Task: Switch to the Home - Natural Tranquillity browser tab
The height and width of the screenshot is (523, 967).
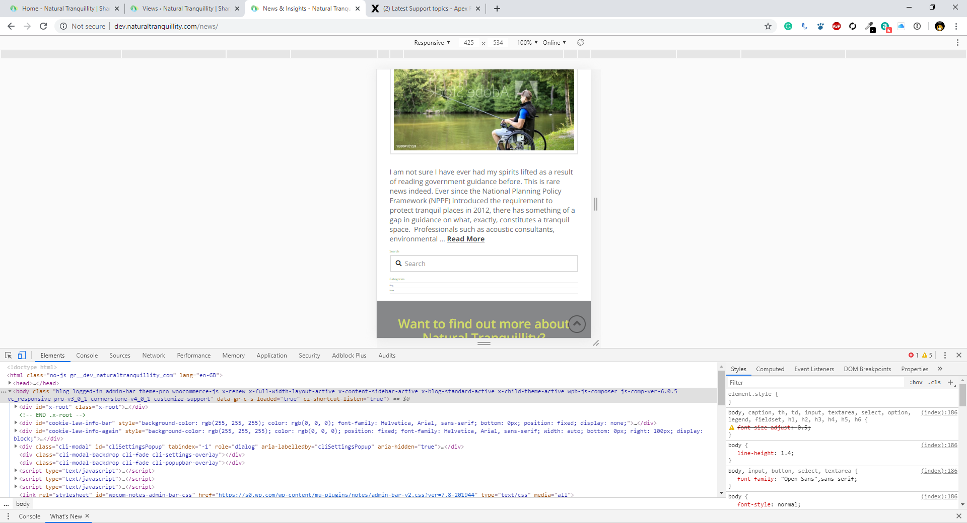Action: [x=64, y=9]
